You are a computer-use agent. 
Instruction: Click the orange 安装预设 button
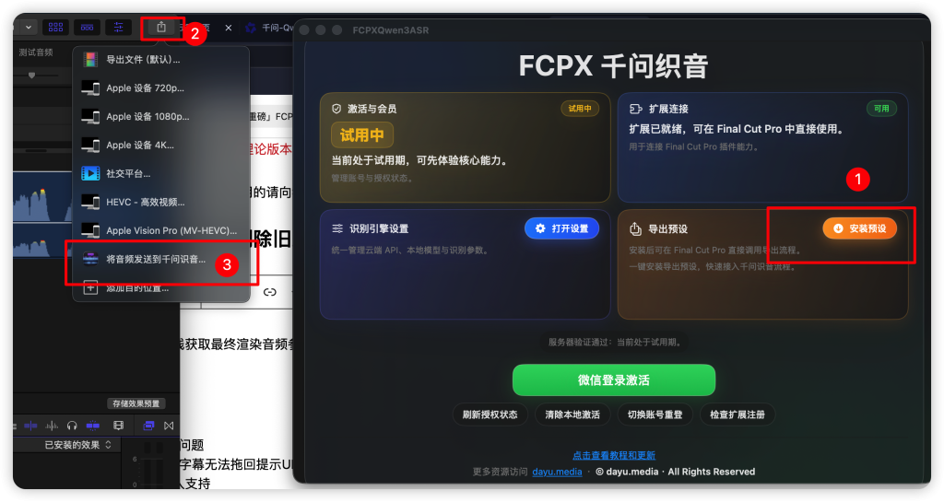[860, 228]
